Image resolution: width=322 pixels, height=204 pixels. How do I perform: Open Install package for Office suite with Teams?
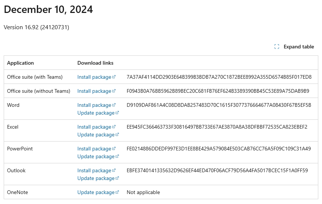pyautogui.click(x=94, y=77)
